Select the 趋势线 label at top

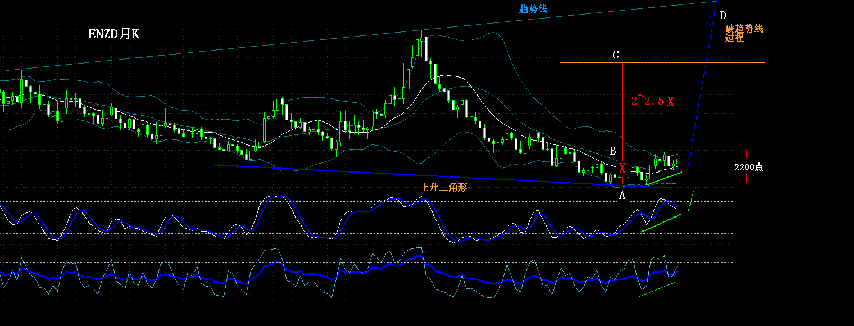(533, 9)
